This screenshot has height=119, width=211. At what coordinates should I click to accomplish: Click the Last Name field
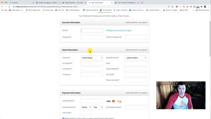point(92,69)
